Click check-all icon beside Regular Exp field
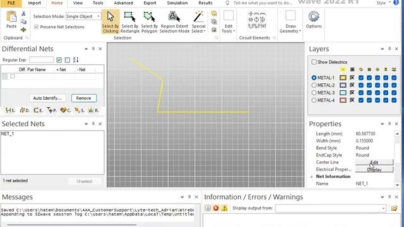Screen dimensions: 404x227 [x=59, y=60]
